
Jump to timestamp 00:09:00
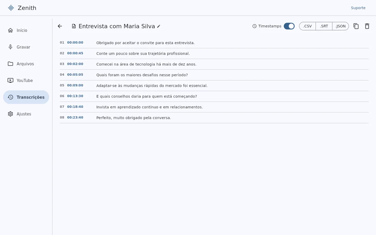coord(75,85)
